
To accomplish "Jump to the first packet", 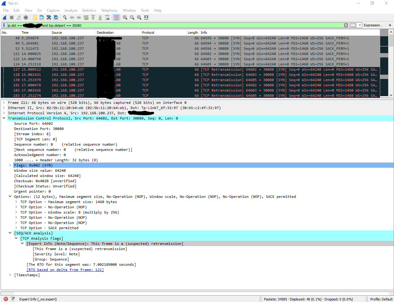I will (x=93, y=18).
